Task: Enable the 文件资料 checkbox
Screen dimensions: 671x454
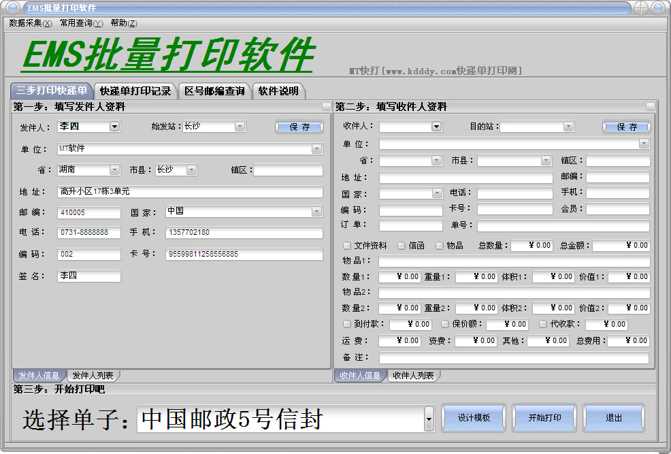Action: tap(347, 246)
